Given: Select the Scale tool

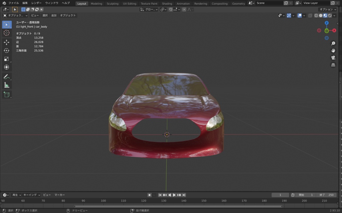Looking at the screenshot, I should coord(7,59).
